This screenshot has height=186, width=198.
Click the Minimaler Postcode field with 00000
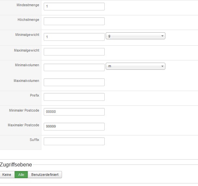(74, 112)
